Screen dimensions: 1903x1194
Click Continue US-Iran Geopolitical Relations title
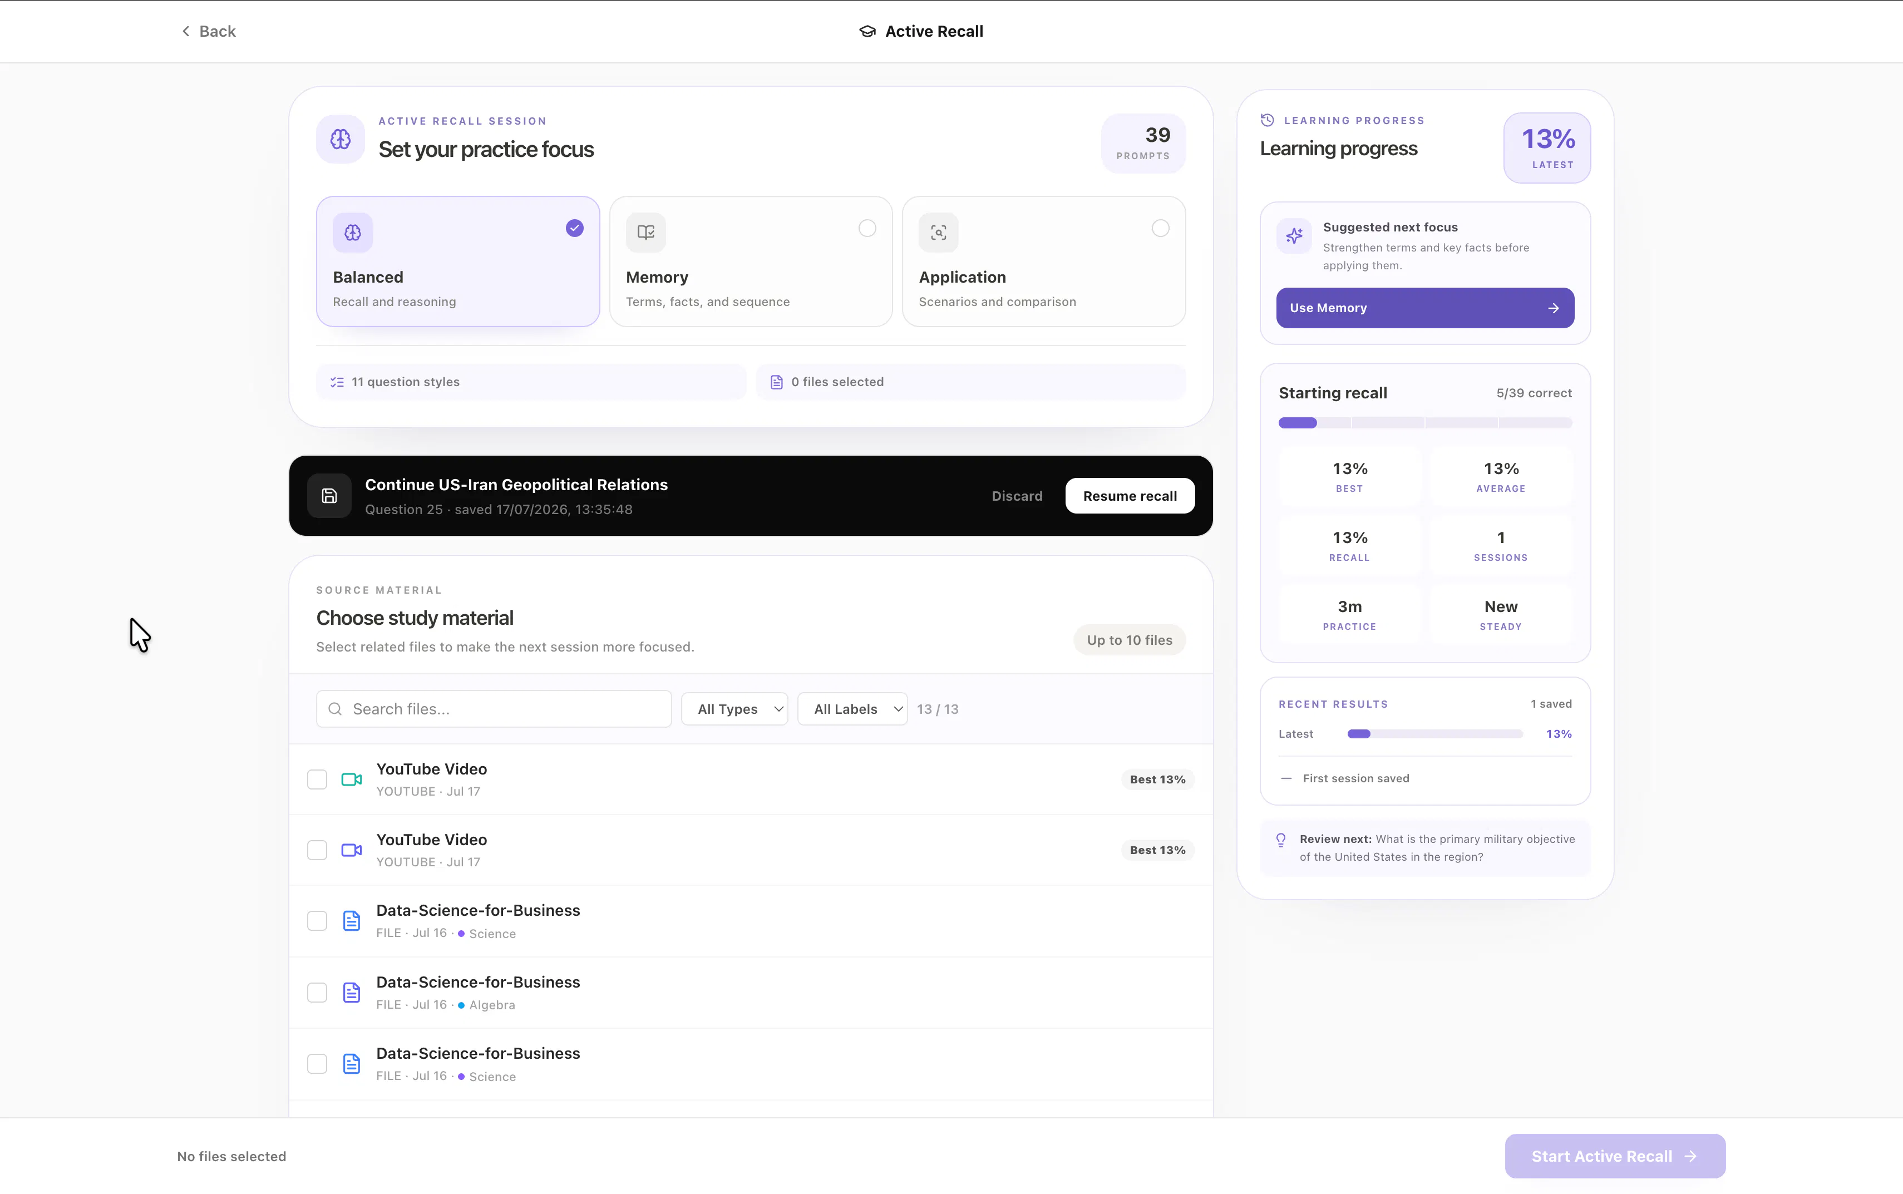coord(516,485)
